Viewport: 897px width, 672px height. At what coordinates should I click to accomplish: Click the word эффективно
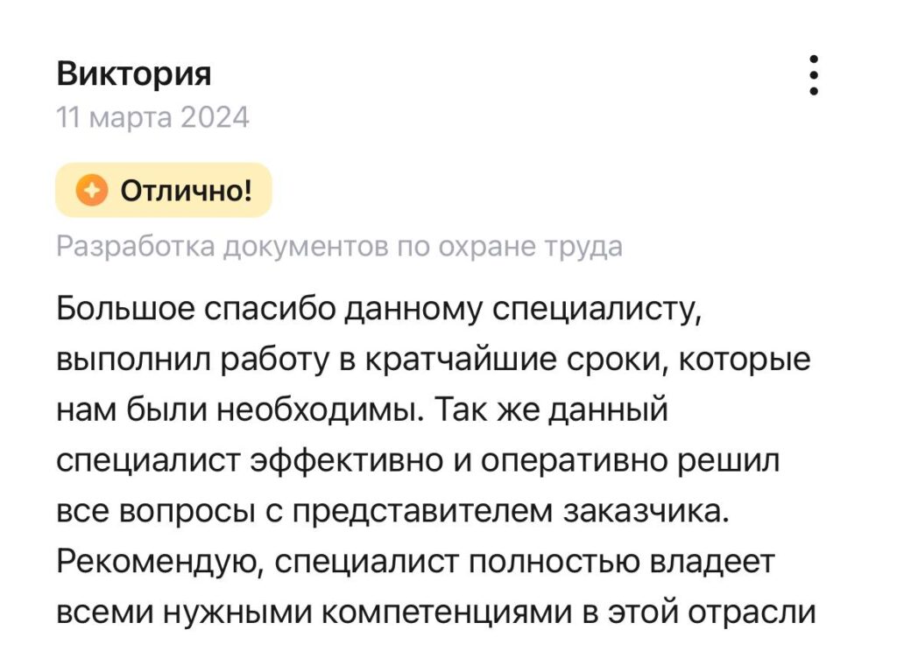pyautogui.click(x=348, y=461)
